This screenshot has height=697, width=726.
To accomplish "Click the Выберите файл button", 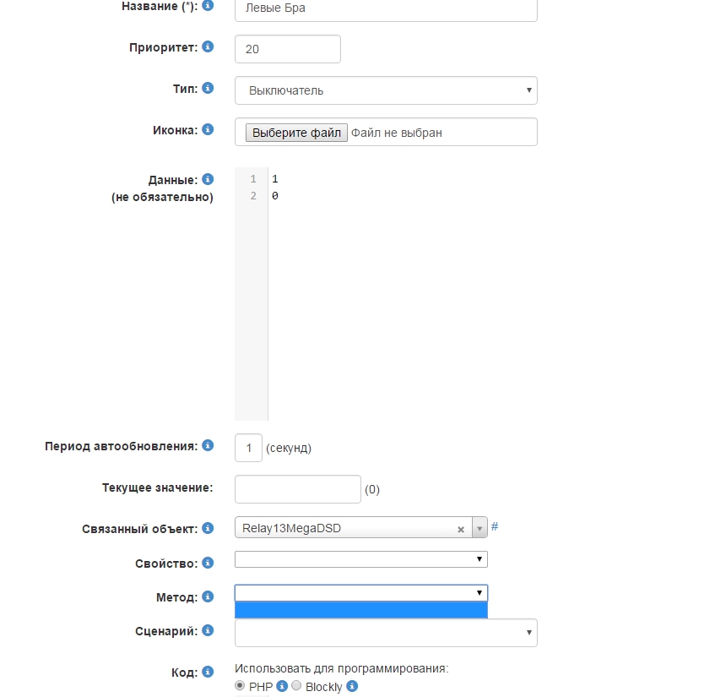I will click(296, 133).
